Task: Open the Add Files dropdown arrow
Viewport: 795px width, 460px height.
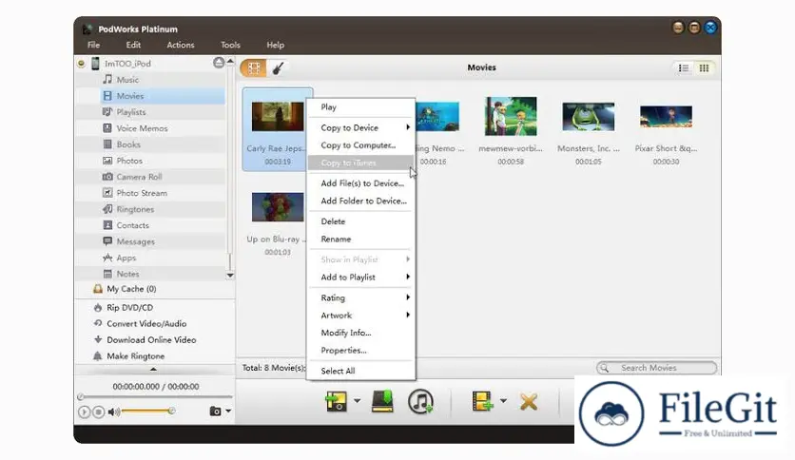Action: (x=503, y=401)
